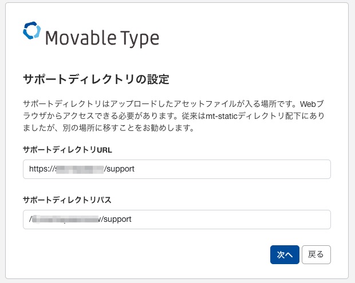This screenshot has width=355, height=283.
Task: Place cursor before "https://" in URL field
Action: (x=29, y=169)
